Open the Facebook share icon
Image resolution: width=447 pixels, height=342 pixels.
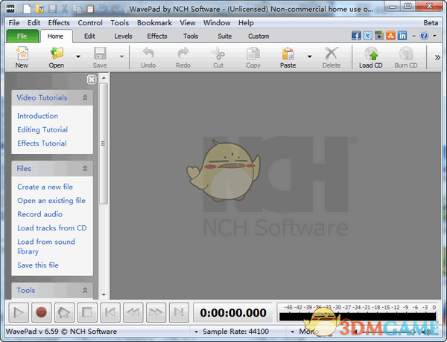356,36
